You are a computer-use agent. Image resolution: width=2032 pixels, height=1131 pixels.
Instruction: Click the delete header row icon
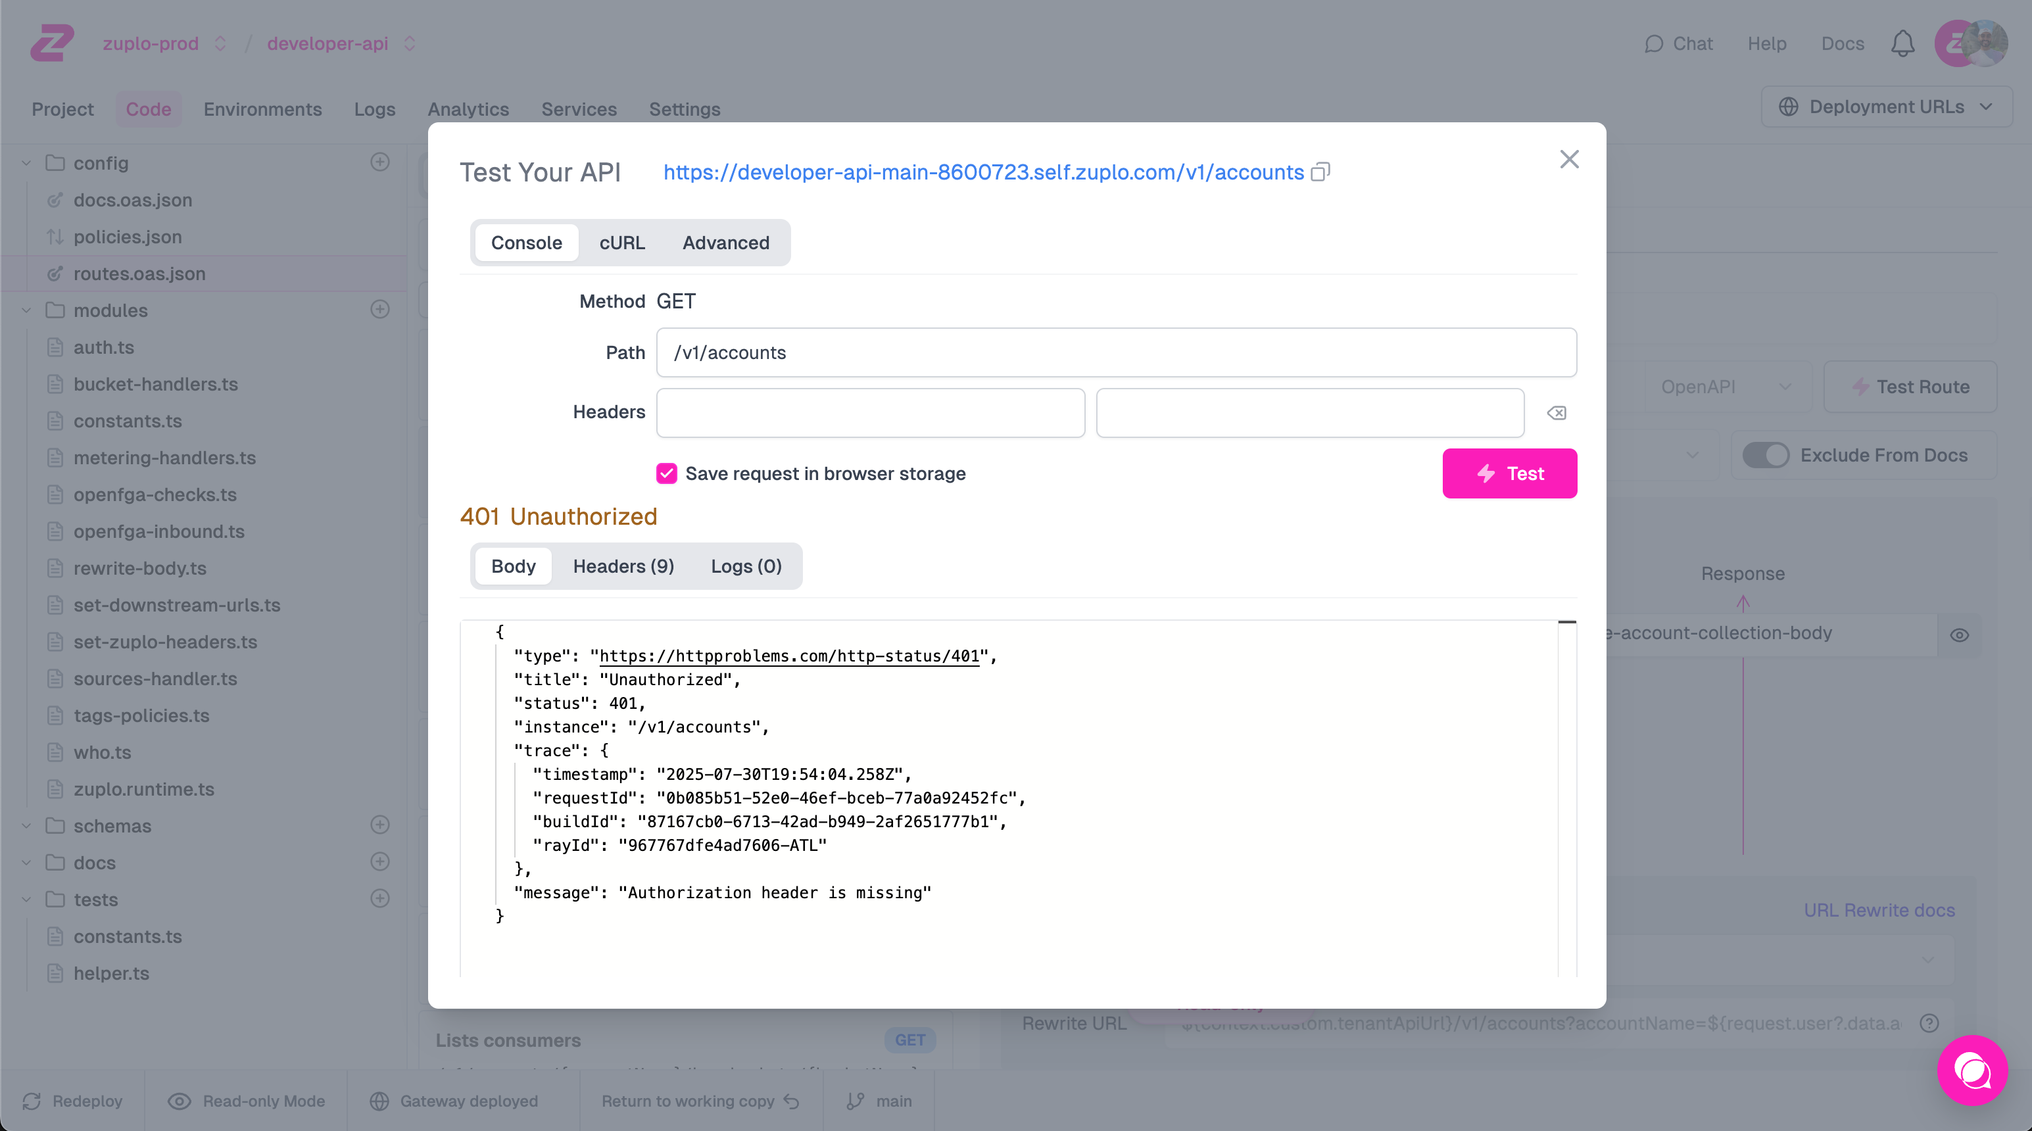(1557, 412)
